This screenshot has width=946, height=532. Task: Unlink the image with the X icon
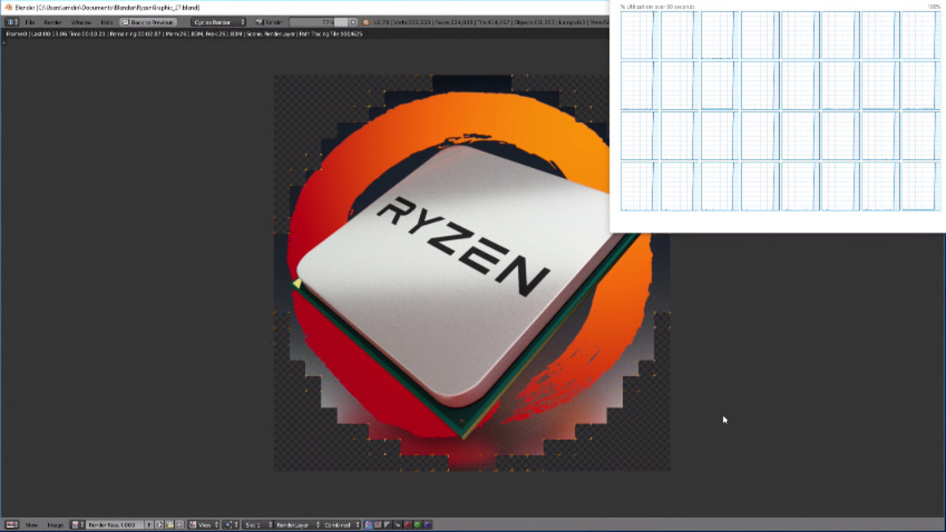click(x=179, y=525)
